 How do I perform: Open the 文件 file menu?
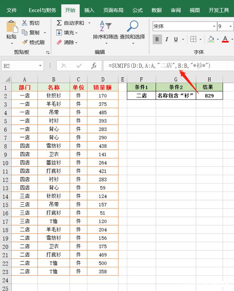(12, 10)
